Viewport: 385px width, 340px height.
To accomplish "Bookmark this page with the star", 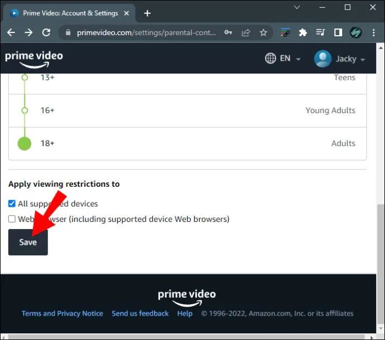I will click(263, 32).
